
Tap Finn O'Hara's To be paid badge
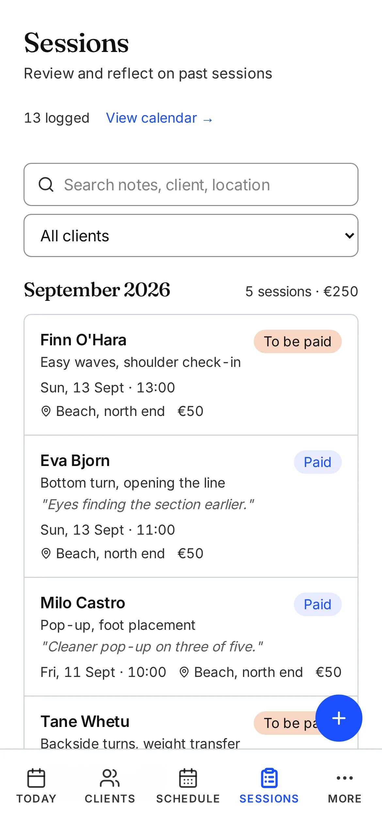click(x=298, y=341)
